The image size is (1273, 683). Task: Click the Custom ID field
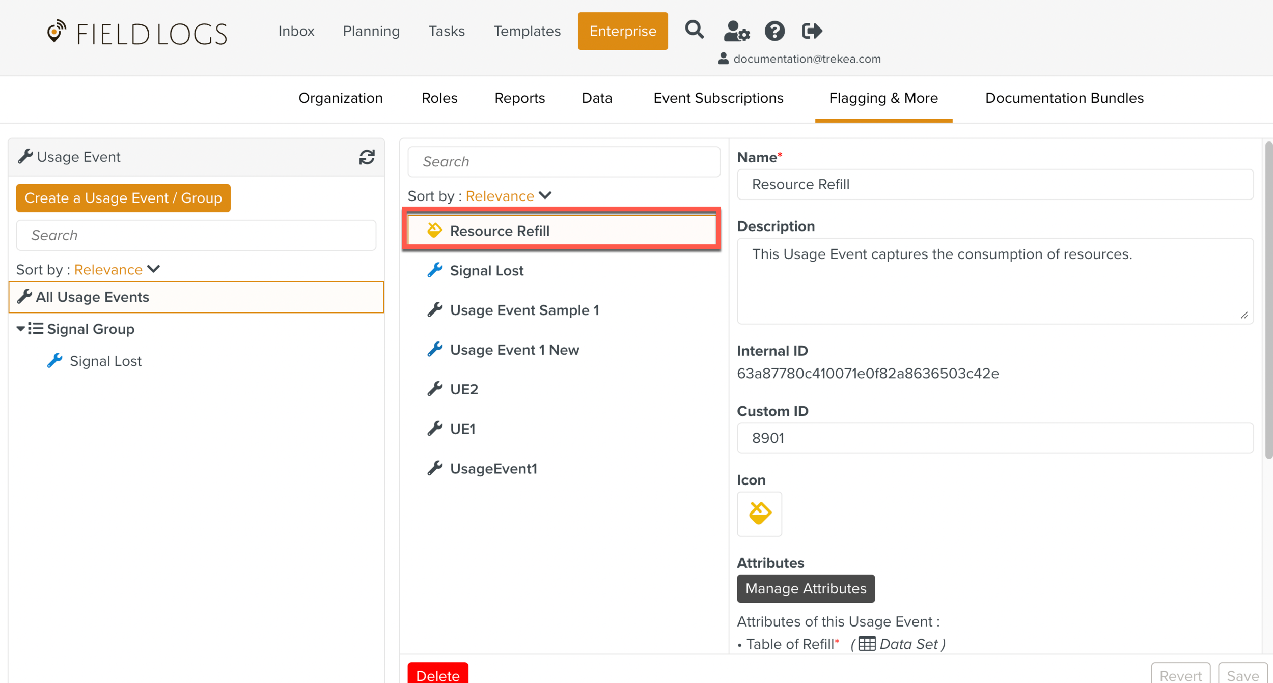coord(994,438)
